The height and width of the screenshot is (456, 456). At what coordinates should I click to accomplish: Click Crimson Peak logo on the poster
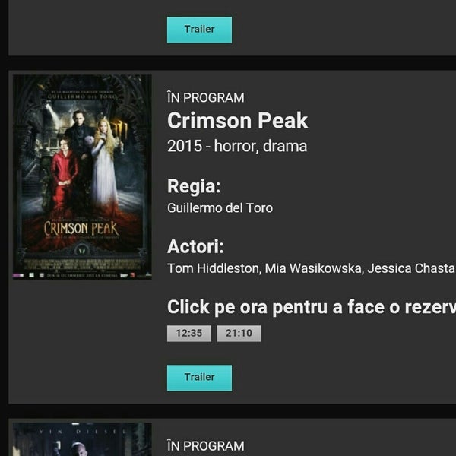point(81,229)
